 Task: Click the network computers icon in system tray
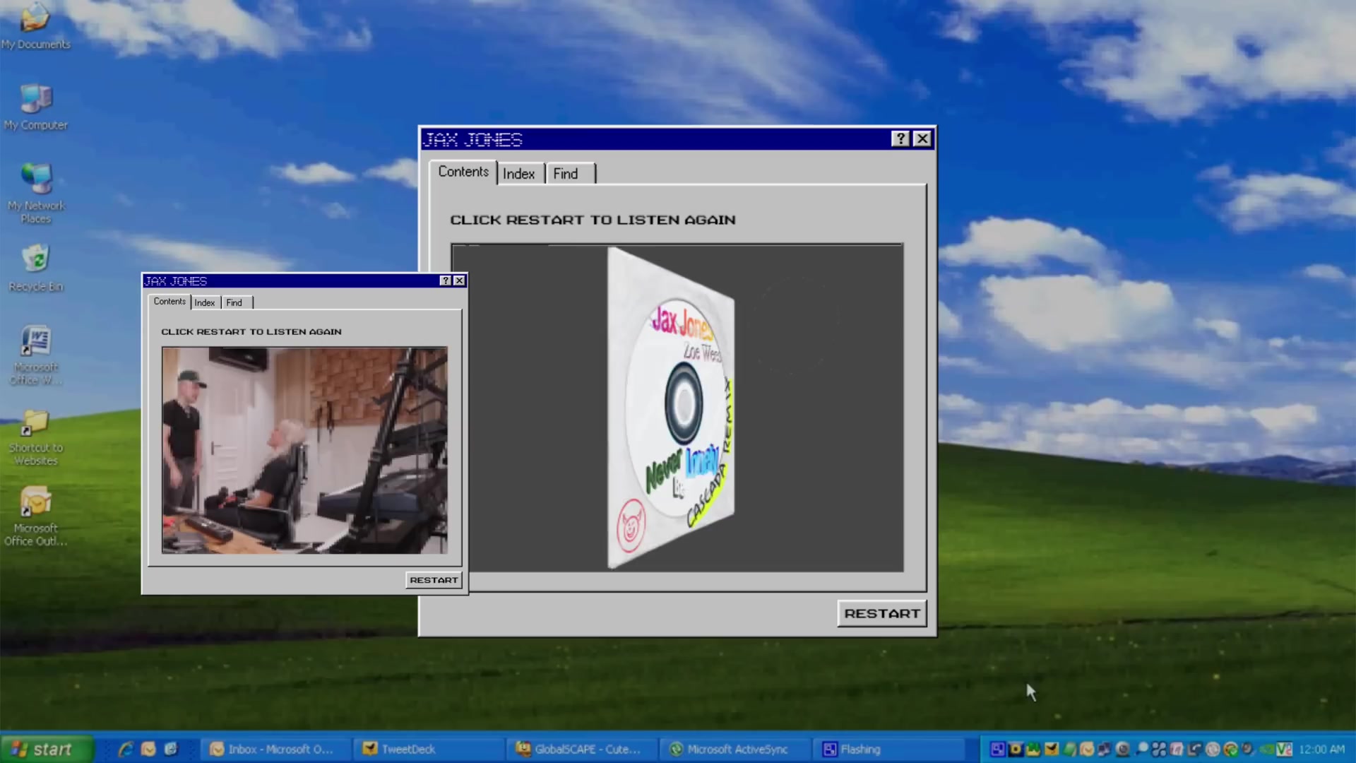[x=1104, y=749]
